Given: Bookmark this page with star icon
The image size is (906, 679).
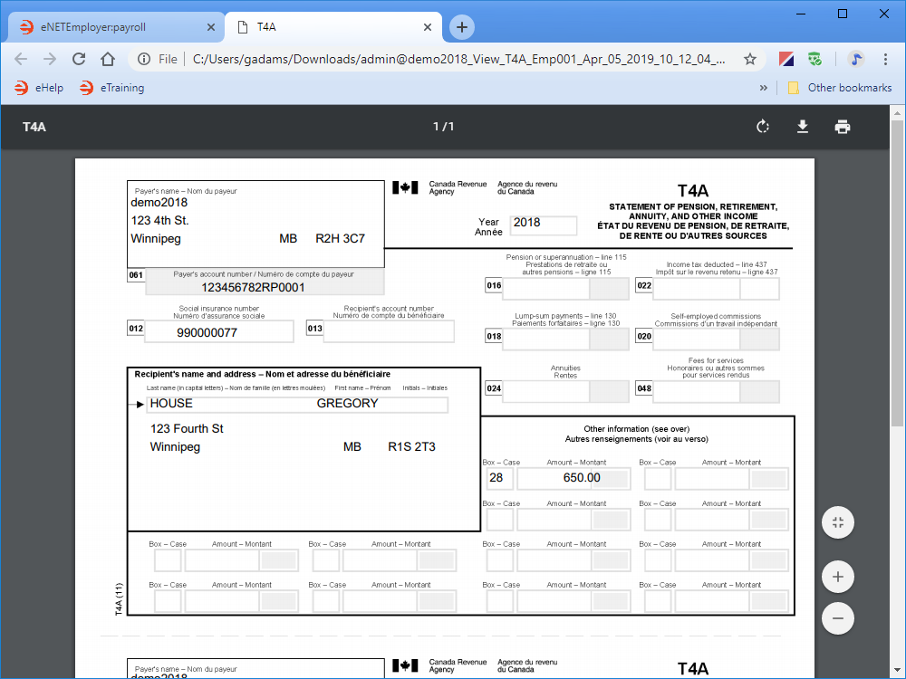Looking at the screenshot, I should [750, 59].
